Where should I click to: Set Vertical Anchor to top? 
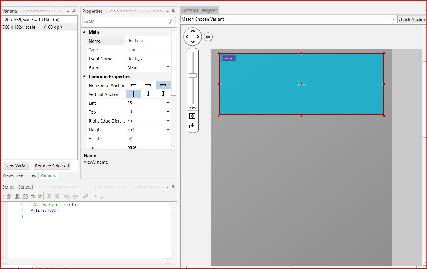133,94
